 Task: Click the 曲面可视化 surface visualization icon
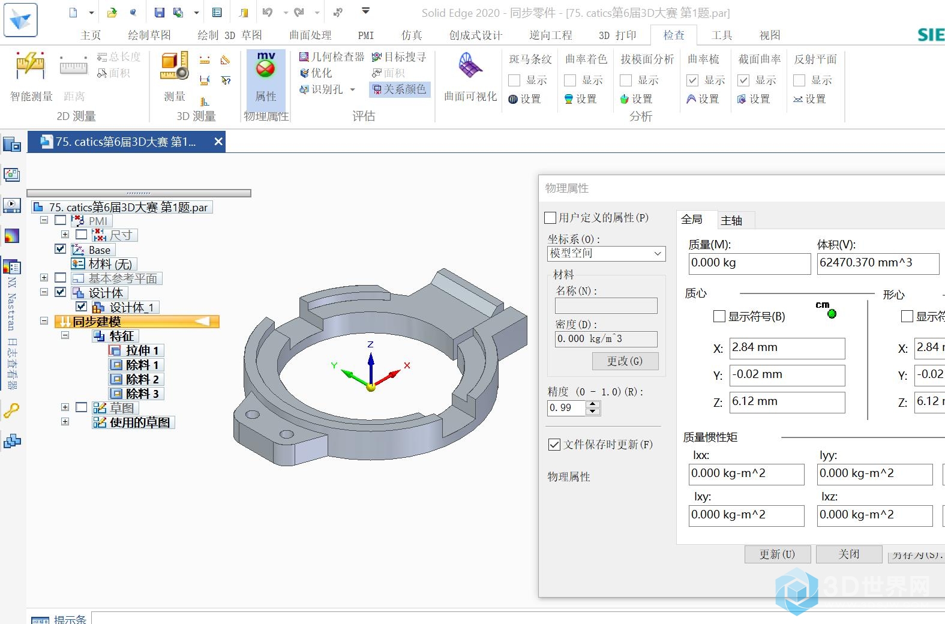coord(470,66)
